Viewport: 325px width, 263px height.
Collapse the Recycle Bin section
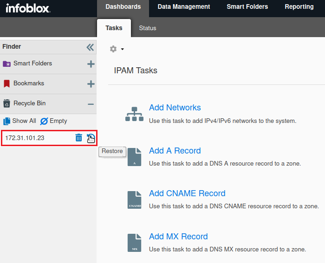[91, 104]
